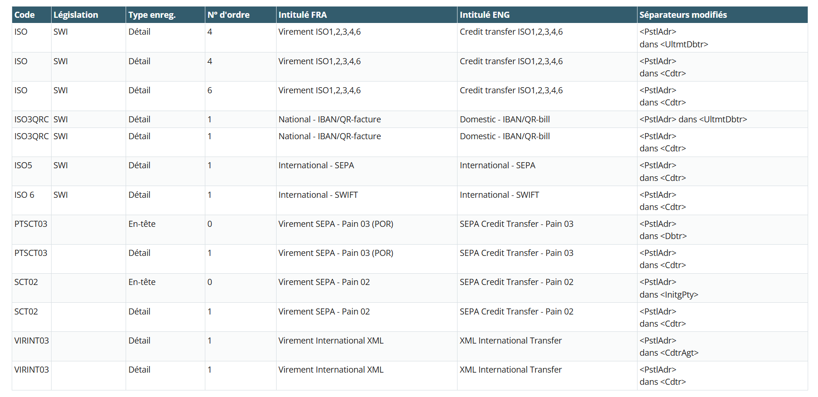The height and width of the screenshot is (397, 818).
Task: Click the Intitulé FRA cell for ISO 6
Action: pos(318,195)
